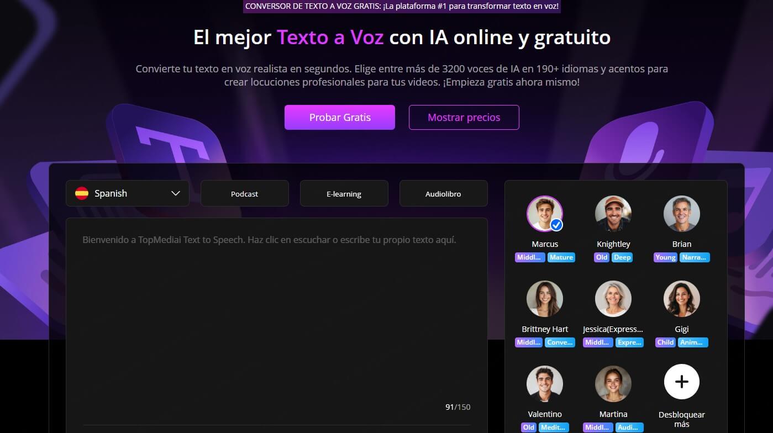Click the CONVERSOR DE TEXTO A VOZ GRATIS banner
The width and height of the screenshot is (773, 433).
[x=402, y=7]
